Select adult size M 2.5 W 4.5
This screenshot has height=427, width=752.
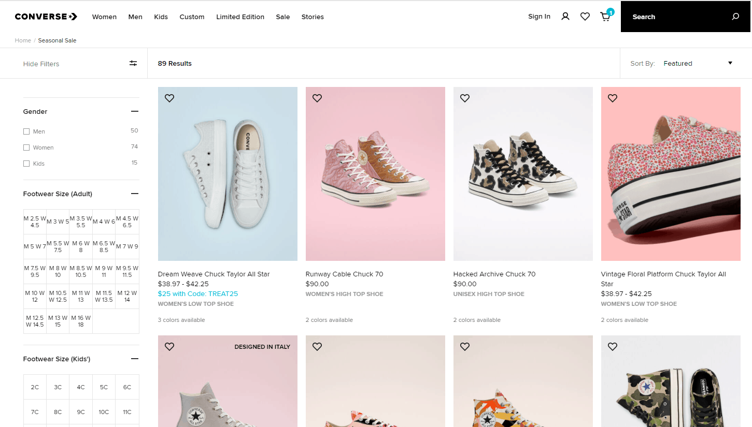35,222
